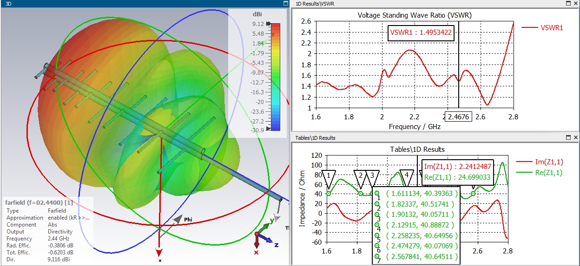Screen dimensions: 580x266
Task: Select the Im(Z1,1) legend entry
Action: pos(539,162)
